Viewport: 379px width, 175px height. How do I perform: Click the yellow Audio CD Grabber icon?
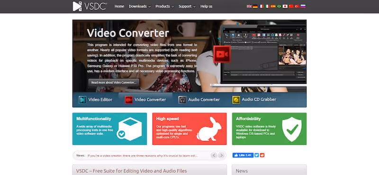tap(236, 100)
